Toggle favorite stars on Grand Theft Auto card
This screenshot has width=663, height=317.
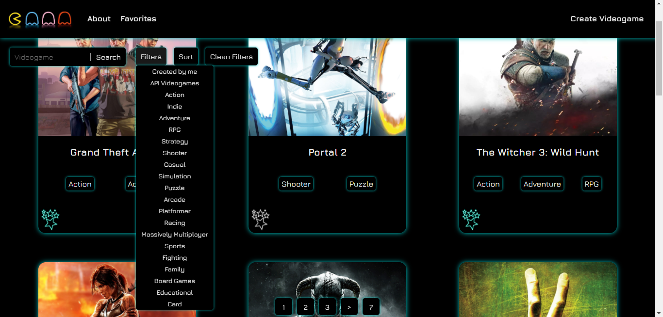50,219
